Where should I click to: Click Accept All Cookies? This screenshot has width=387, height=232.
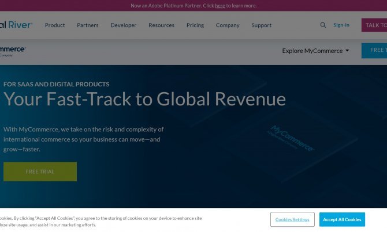(x=342, y=219)
